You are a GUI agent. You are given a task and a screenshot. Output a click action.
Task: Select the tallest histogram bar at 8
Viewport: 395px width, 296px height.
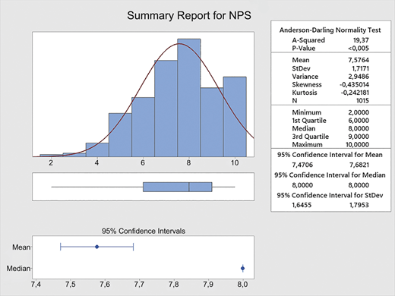[189, 98]
